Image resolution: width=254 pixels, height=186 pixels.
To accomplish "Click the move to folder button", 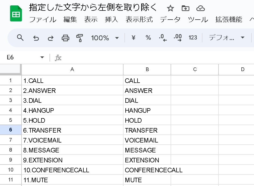I will (185, 8).
